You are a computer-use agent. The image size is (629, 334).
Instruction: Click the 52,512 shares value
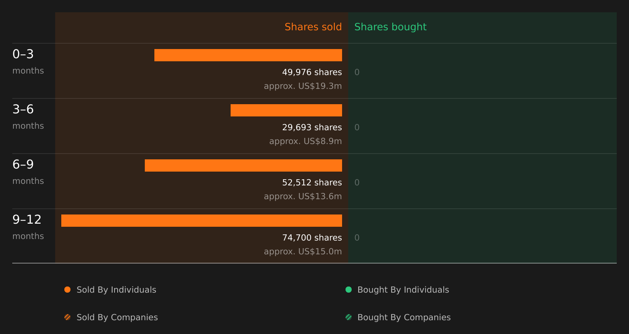312,183
